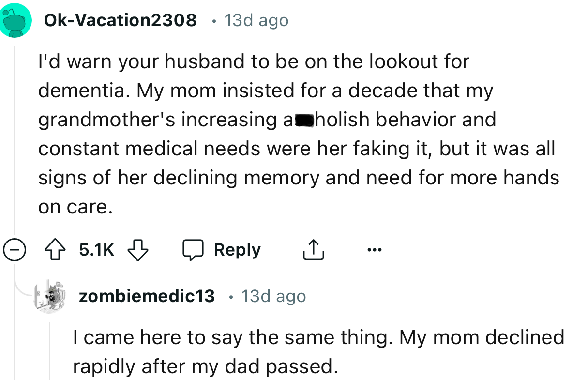This screenshot has height=380, width=573.
Task: Open the Ok-Vacation2308 username link
Action: point(120,20)
